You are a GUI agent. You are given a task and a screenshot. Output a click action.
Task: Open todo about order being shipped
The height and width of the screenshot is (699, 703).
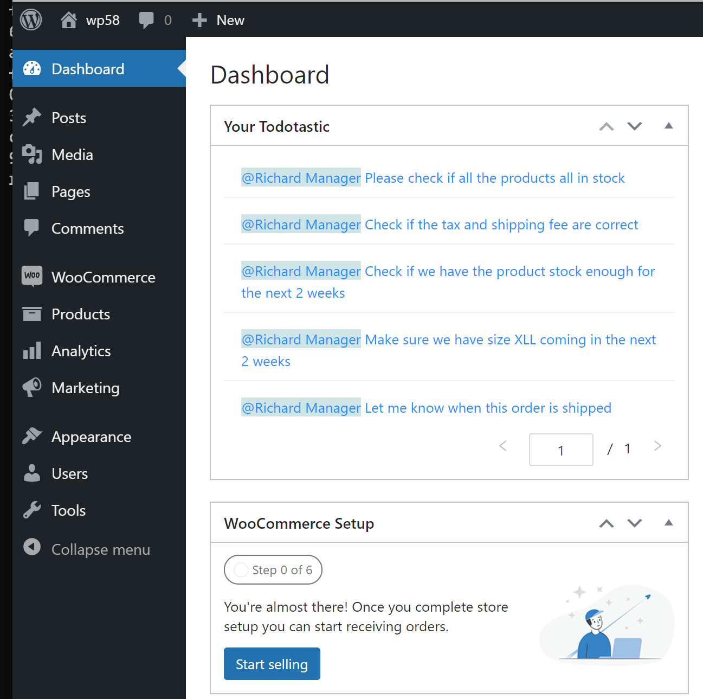click(426, 408)
